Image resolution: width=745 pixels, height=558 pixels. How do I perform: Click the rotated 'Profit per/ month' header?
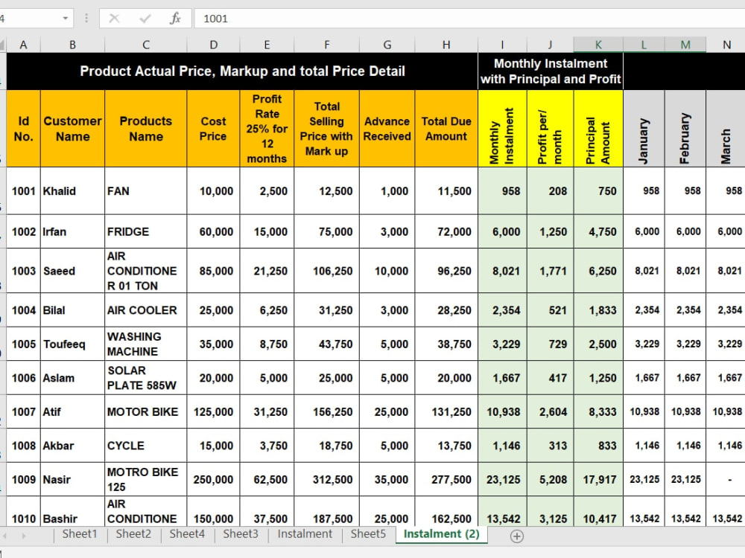pyautogui.click(x=551, y=129)
